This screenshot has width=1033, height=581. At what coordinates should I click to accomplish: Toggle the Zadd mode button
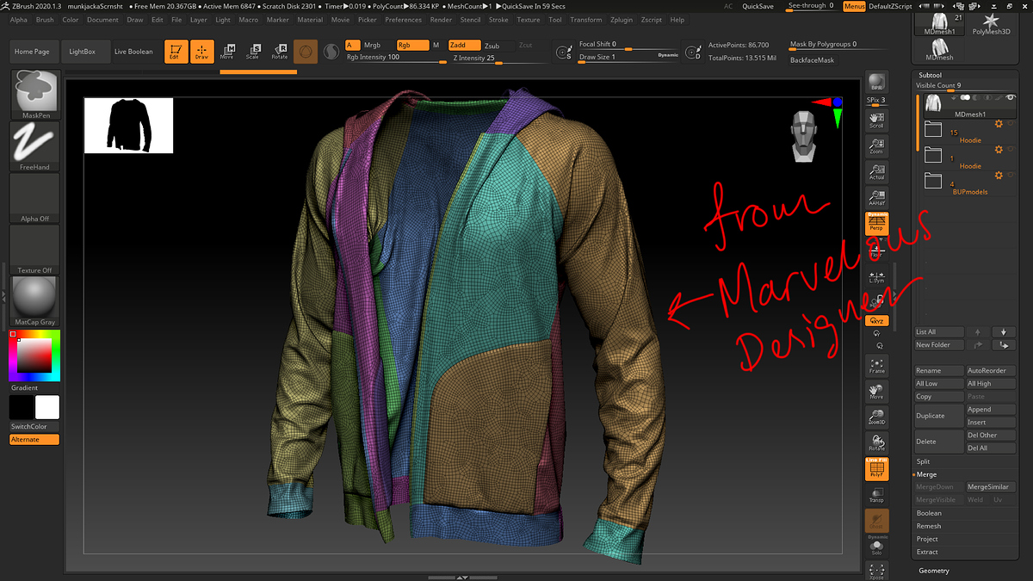(x=463, y=45)
